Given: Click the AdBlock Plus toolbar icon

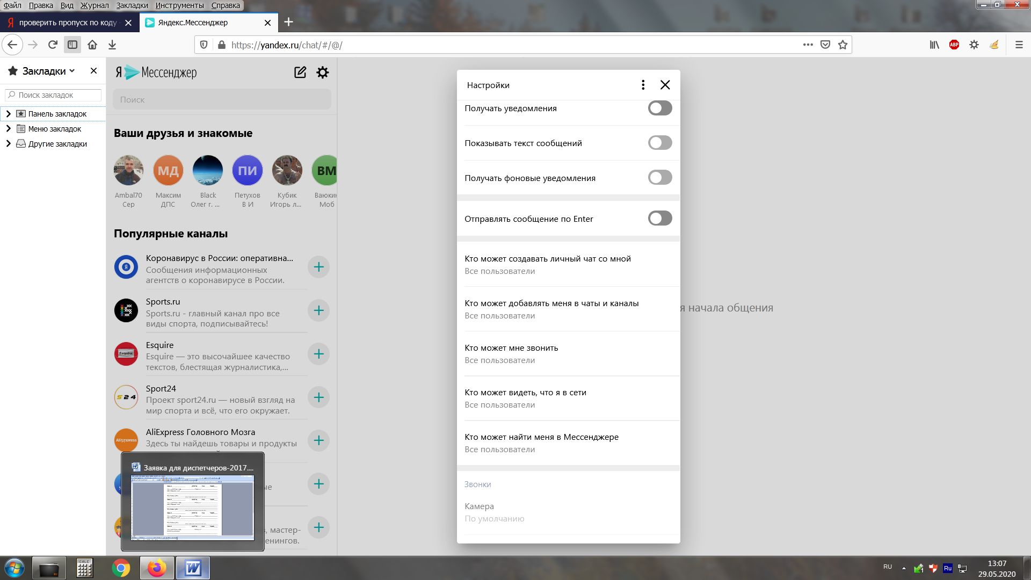Looking at the screenshot, I should 954,45.
